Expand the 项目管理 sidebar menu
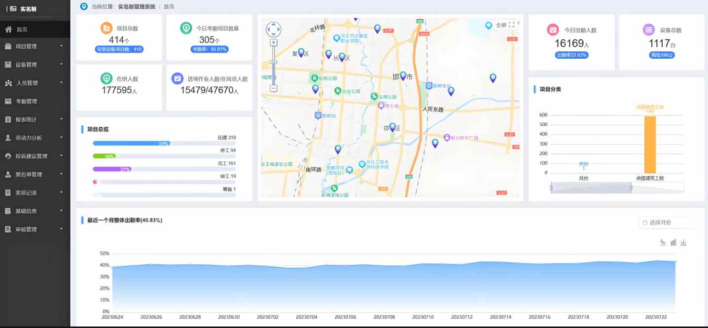The height and width of the screenshot is (328, 708). [35, 46]
